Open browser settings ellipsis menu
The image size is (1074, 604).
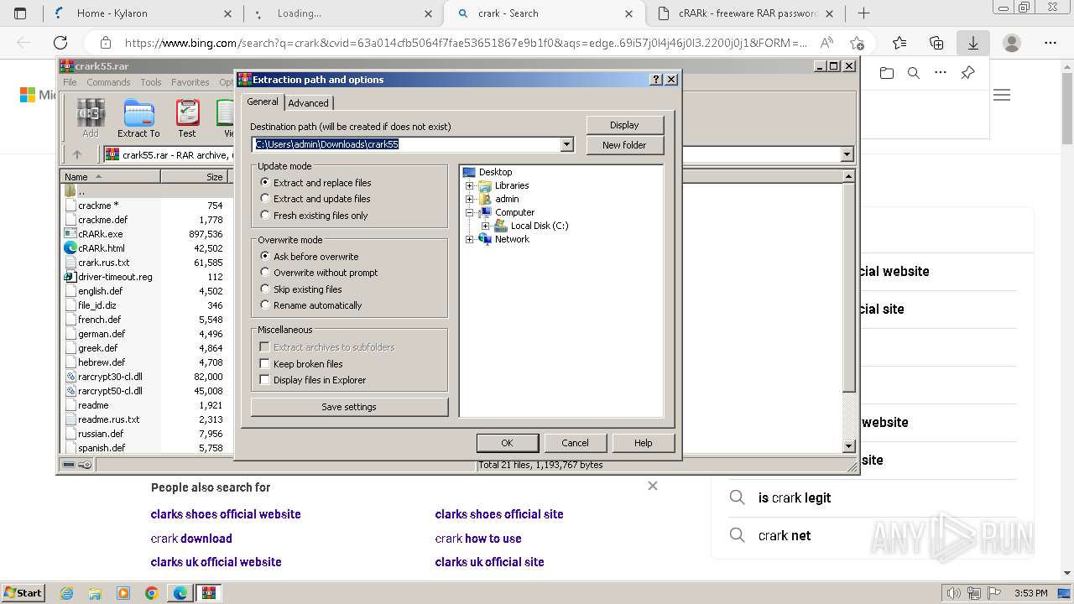(1051, 43)
